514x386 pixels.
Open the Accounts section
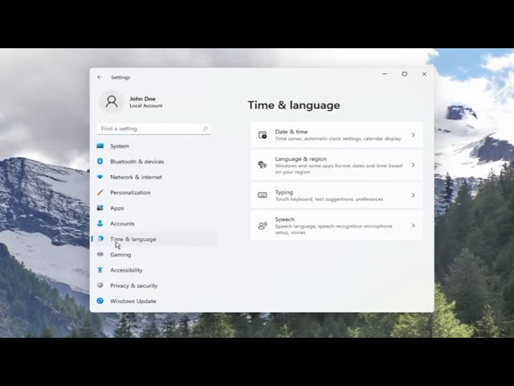(x=154, y=224)
